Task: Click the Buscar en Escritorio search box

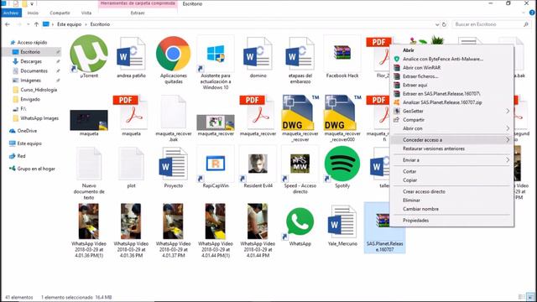Action: click(x=491, y=24)
